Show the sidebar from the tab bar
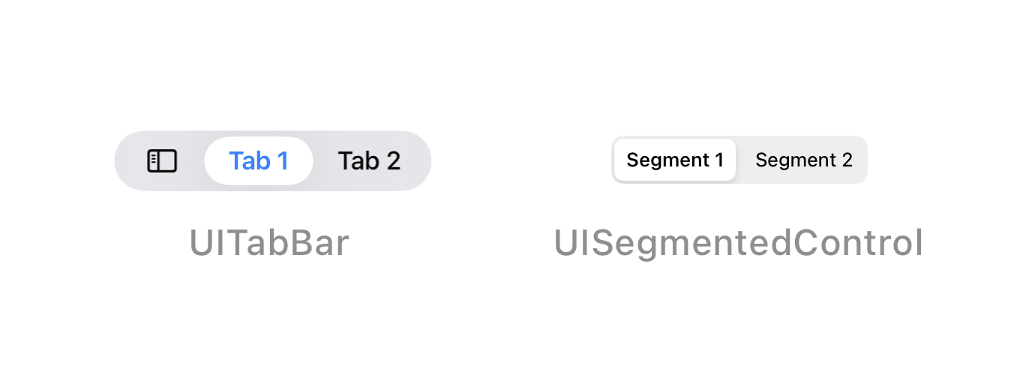Viewport: 1020px width, 375px height. pos(162,160)
